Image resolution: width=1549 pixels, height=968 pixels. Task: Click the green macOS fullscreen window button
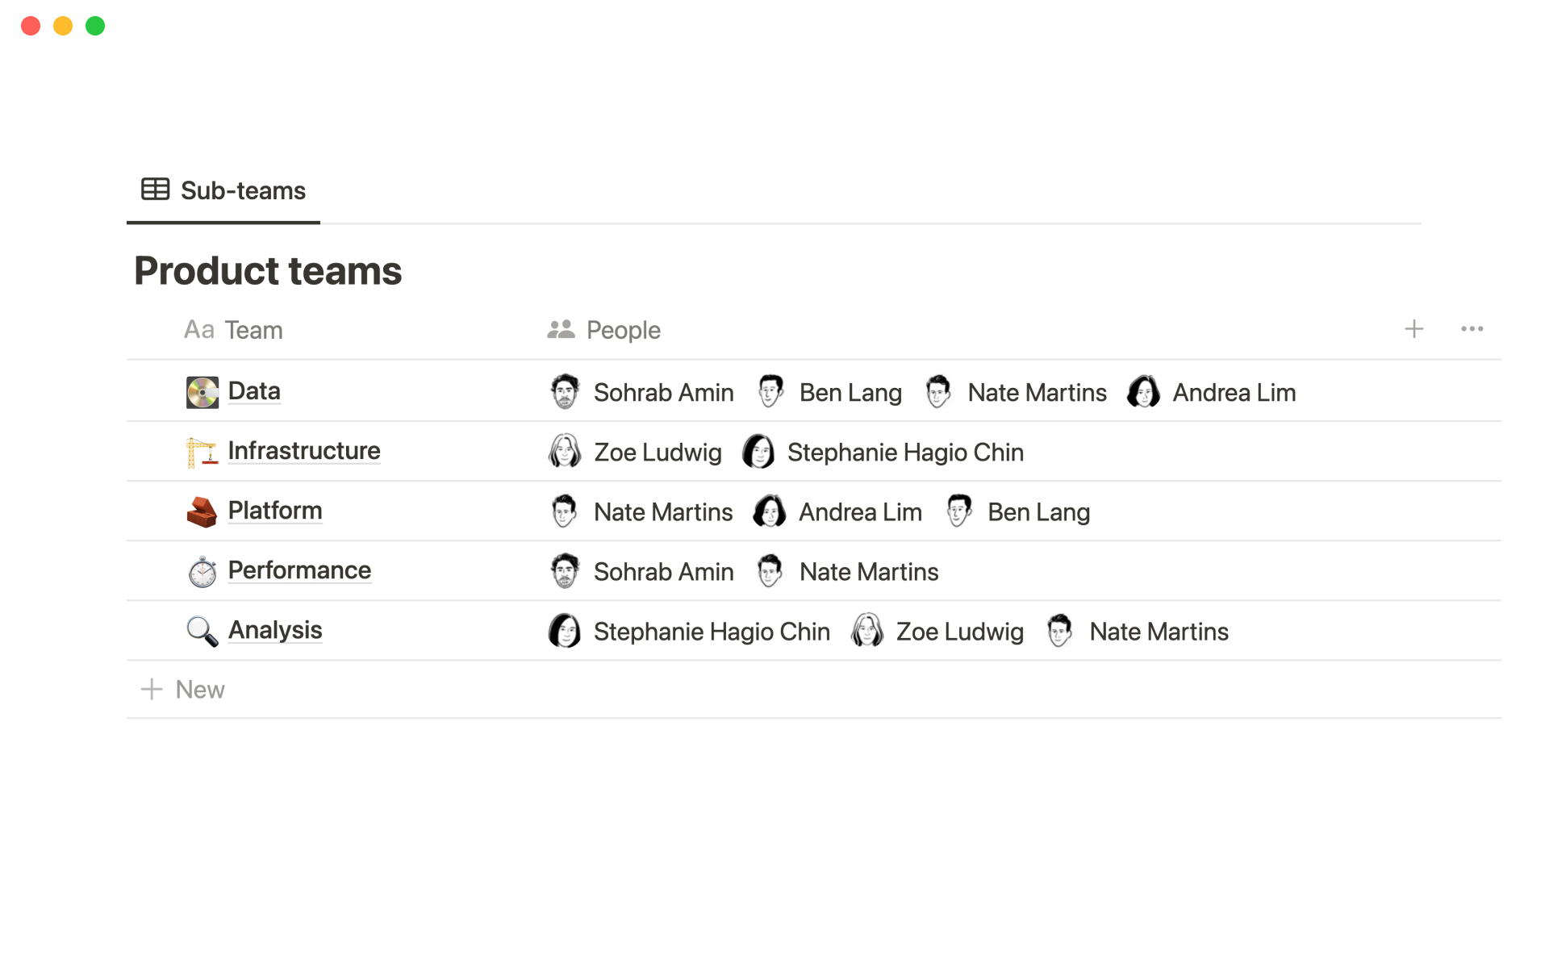(95, 26)
